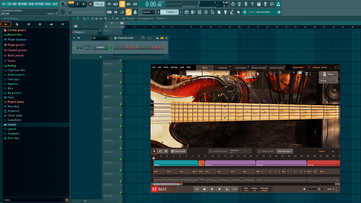The width and height of the screenshot is (361, 203).
Task: Open the TOOLS menu
Action: coord(48,4)
